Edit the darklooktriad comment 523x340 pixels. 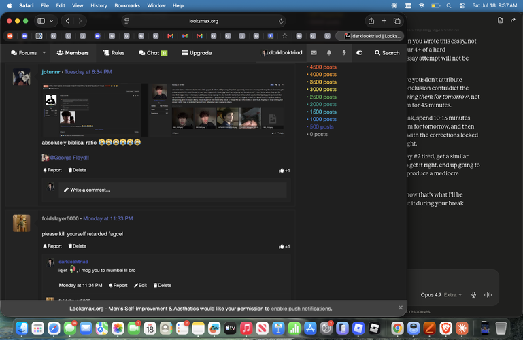140,286
